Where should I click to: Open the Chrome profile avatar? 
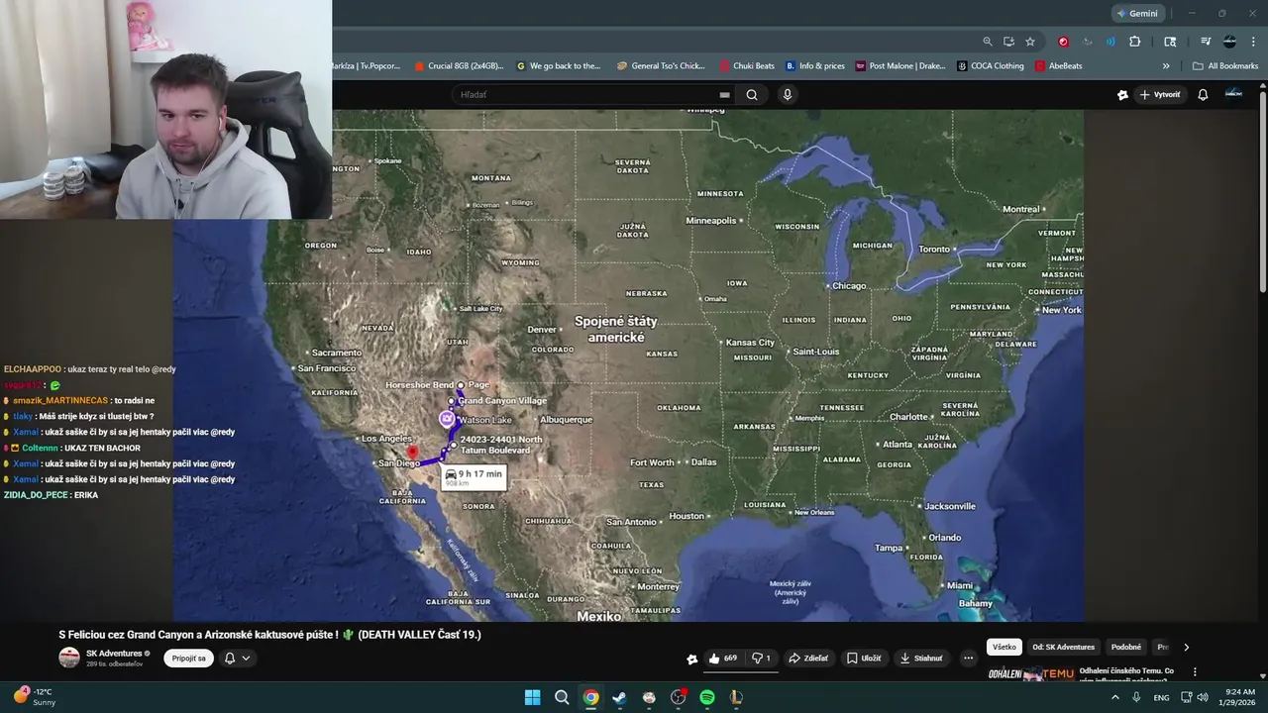(1229, 42)
